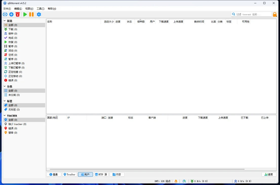Open the 速度 graph tab
280x185 pixels.
point(269,174)
